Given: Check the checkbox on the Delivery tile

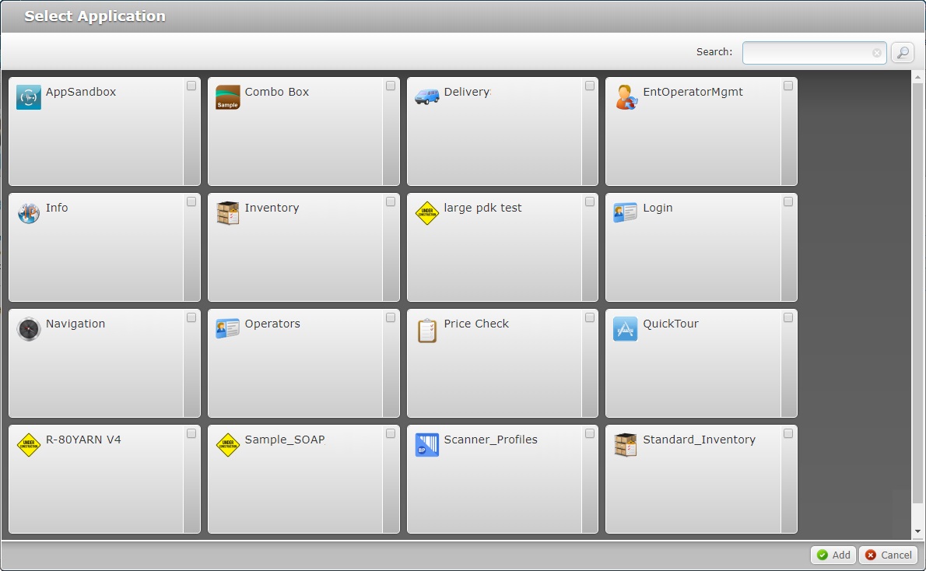Looking at the screenshot, I should (x=589, y=86).
